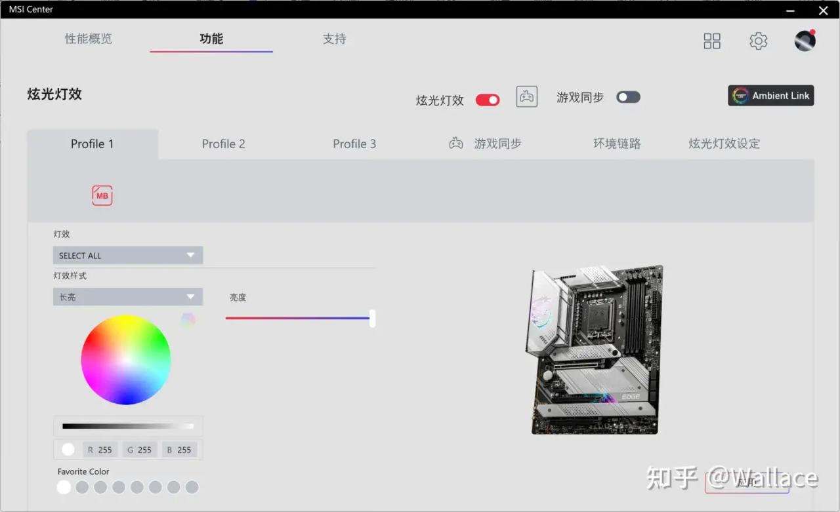Open the 环境链路 tab
The width and height of the screenshot is (840, 512).
[x=617, y=144]
